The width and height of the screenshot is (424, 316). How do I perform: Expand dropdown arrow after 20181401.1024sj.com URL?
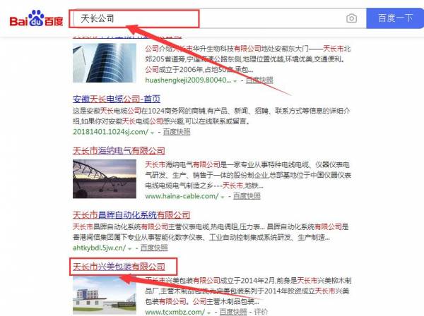tap(152, 133)
